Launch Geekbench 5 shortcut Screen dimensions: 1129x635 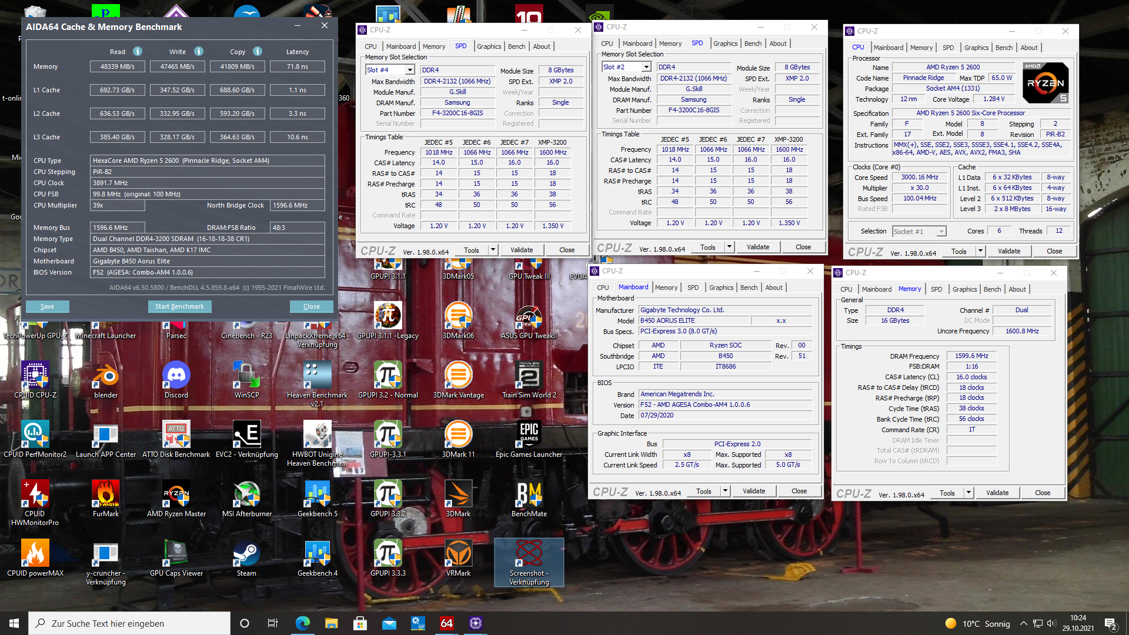click(x=317, y=499)
